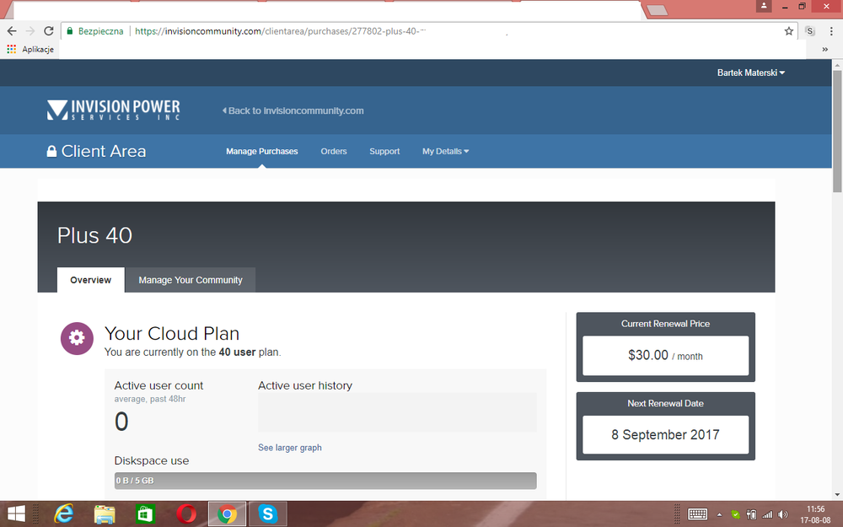Go back using the browser back arrow

11,31
